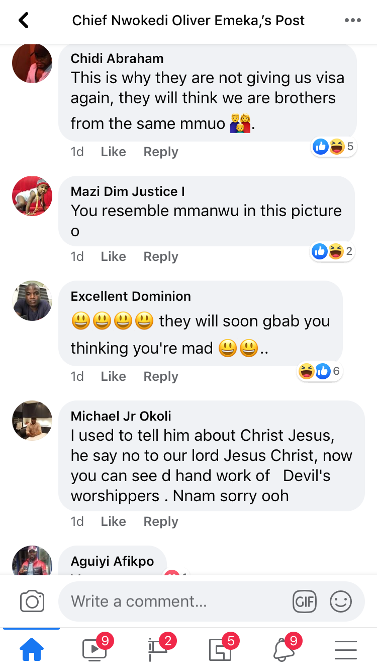This screenshot has height=672, width=377.
Task: View reactions on Chidi Abraham's comment
Action: pyautogui.click(x=333, y=147)
